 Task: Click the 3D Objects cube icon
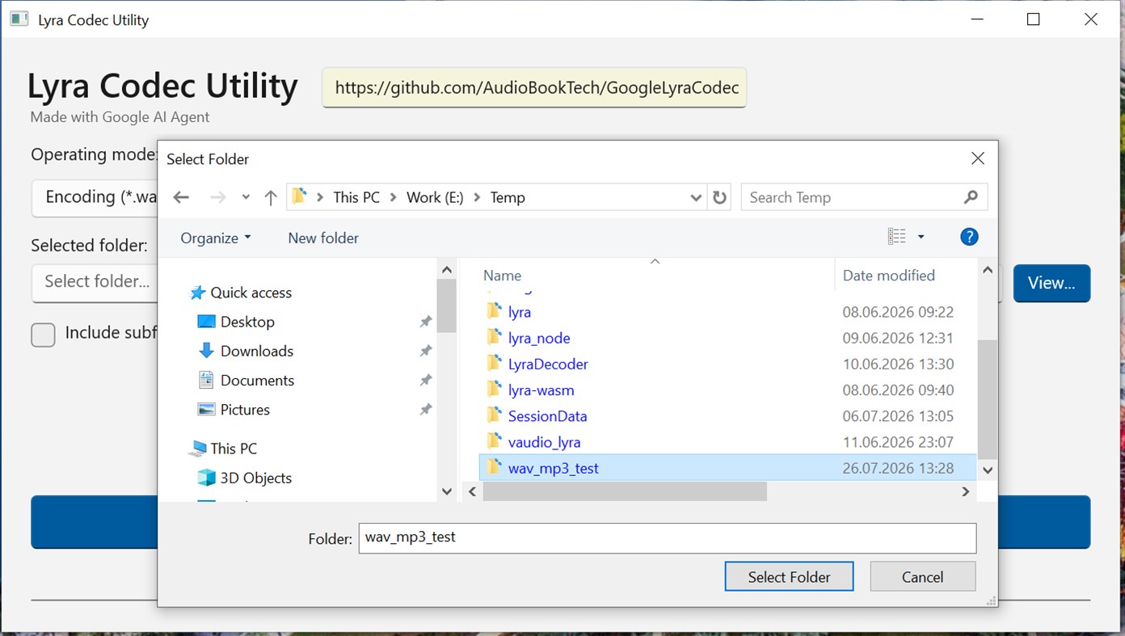coord(206,478)
